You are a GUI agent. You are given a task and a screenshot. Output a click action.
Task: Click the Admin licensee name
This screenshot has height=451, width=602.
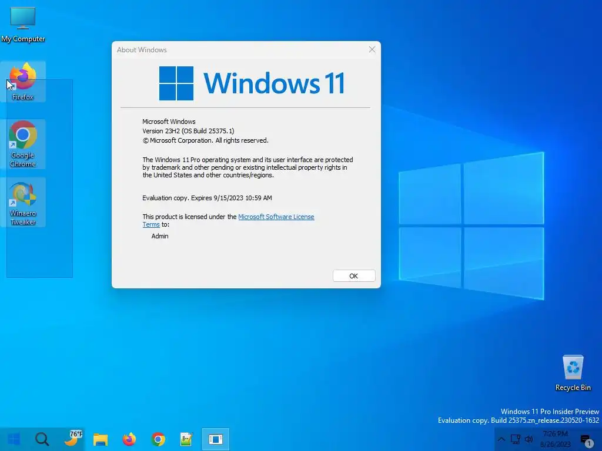[x=160, y=236]
